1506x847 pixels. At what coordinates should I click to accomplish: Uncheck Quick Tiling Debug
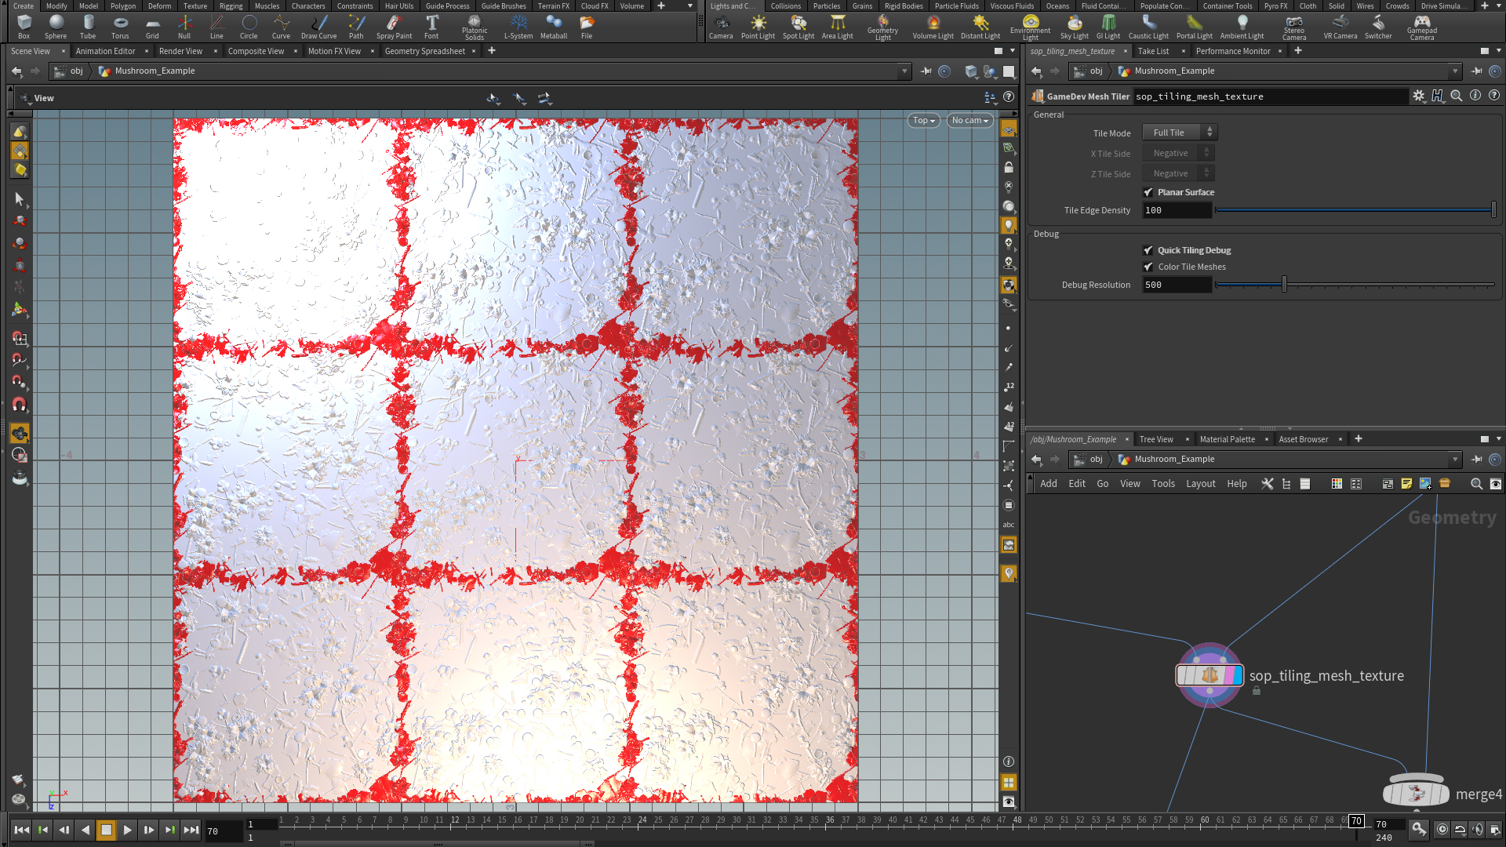1148,250
